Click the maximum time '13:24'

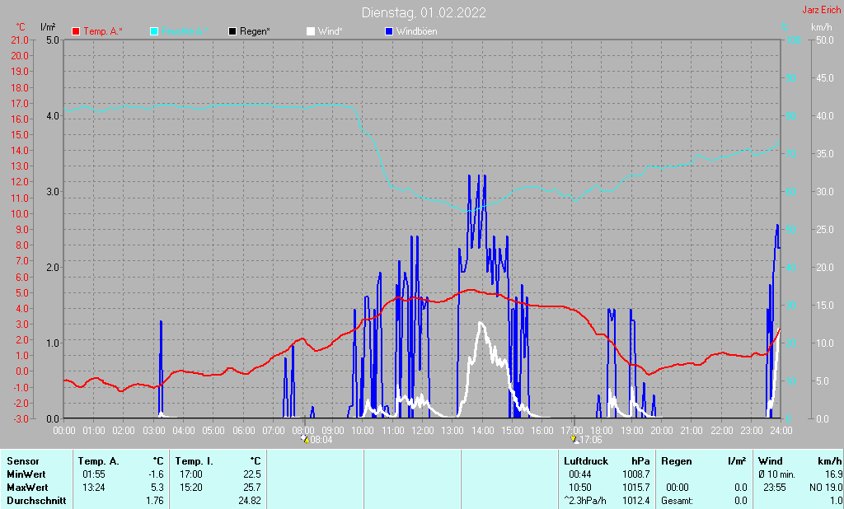pyautogui.click(x=94, y=488)
